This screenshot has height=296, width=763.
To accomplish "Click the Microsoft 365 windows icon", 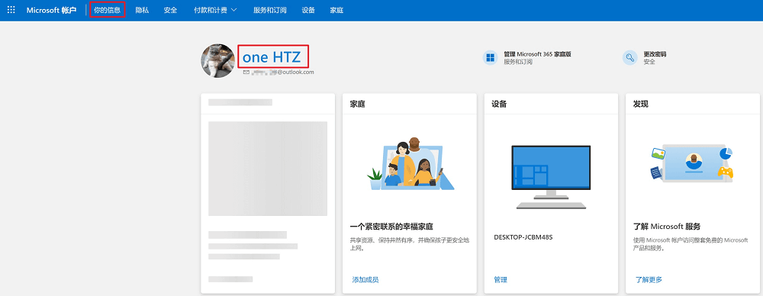I will coord(490,58).
